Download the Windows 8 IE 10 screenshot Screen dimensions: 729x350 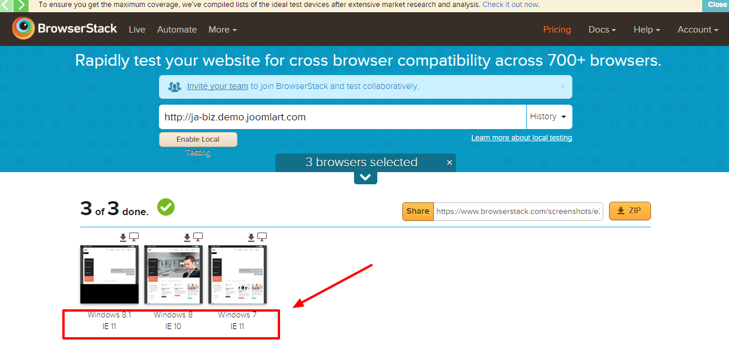(x=187, y=237)
